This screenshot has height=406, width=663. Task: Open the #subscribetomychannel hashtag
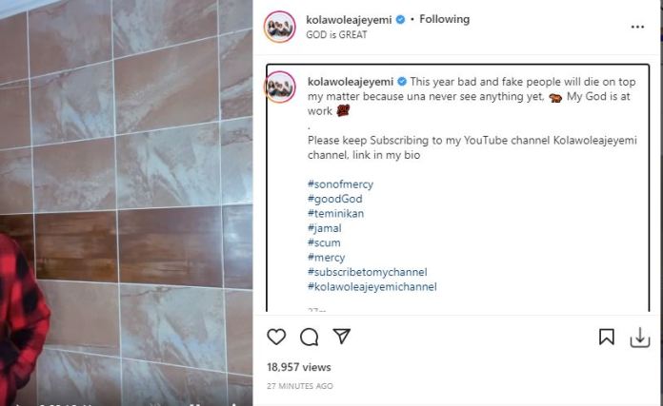pos(367,272)
